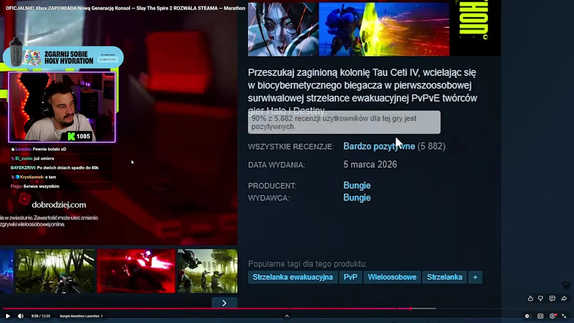The image size is (574, 323).
Task: Dislike the video with thumbs down
Action: (540, 298)
